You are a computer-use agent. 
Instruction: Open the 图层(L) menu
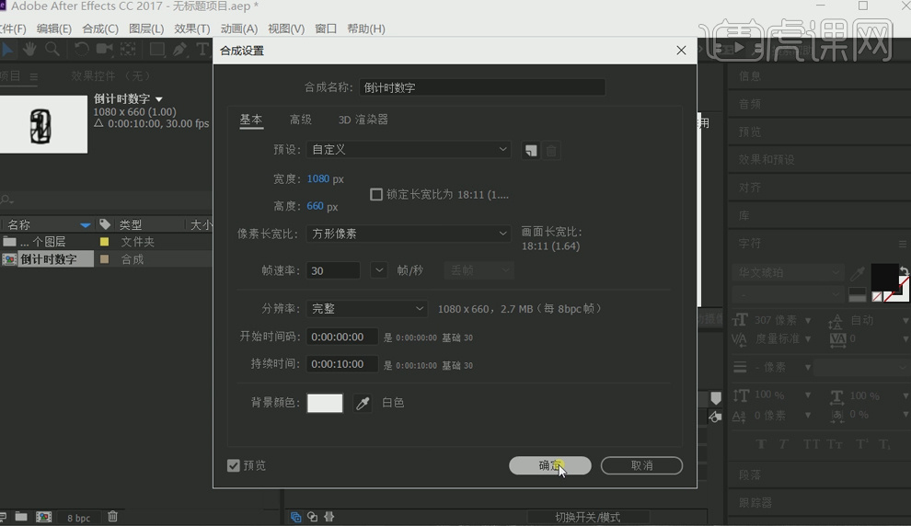[x=146, y=29]
